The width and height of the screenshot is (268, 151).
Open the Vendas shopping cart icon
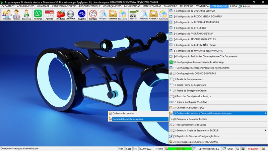(133, 14)
